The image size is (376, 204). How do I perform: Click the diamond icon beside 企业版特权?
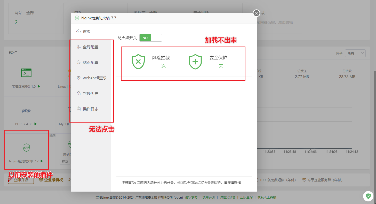41,180
